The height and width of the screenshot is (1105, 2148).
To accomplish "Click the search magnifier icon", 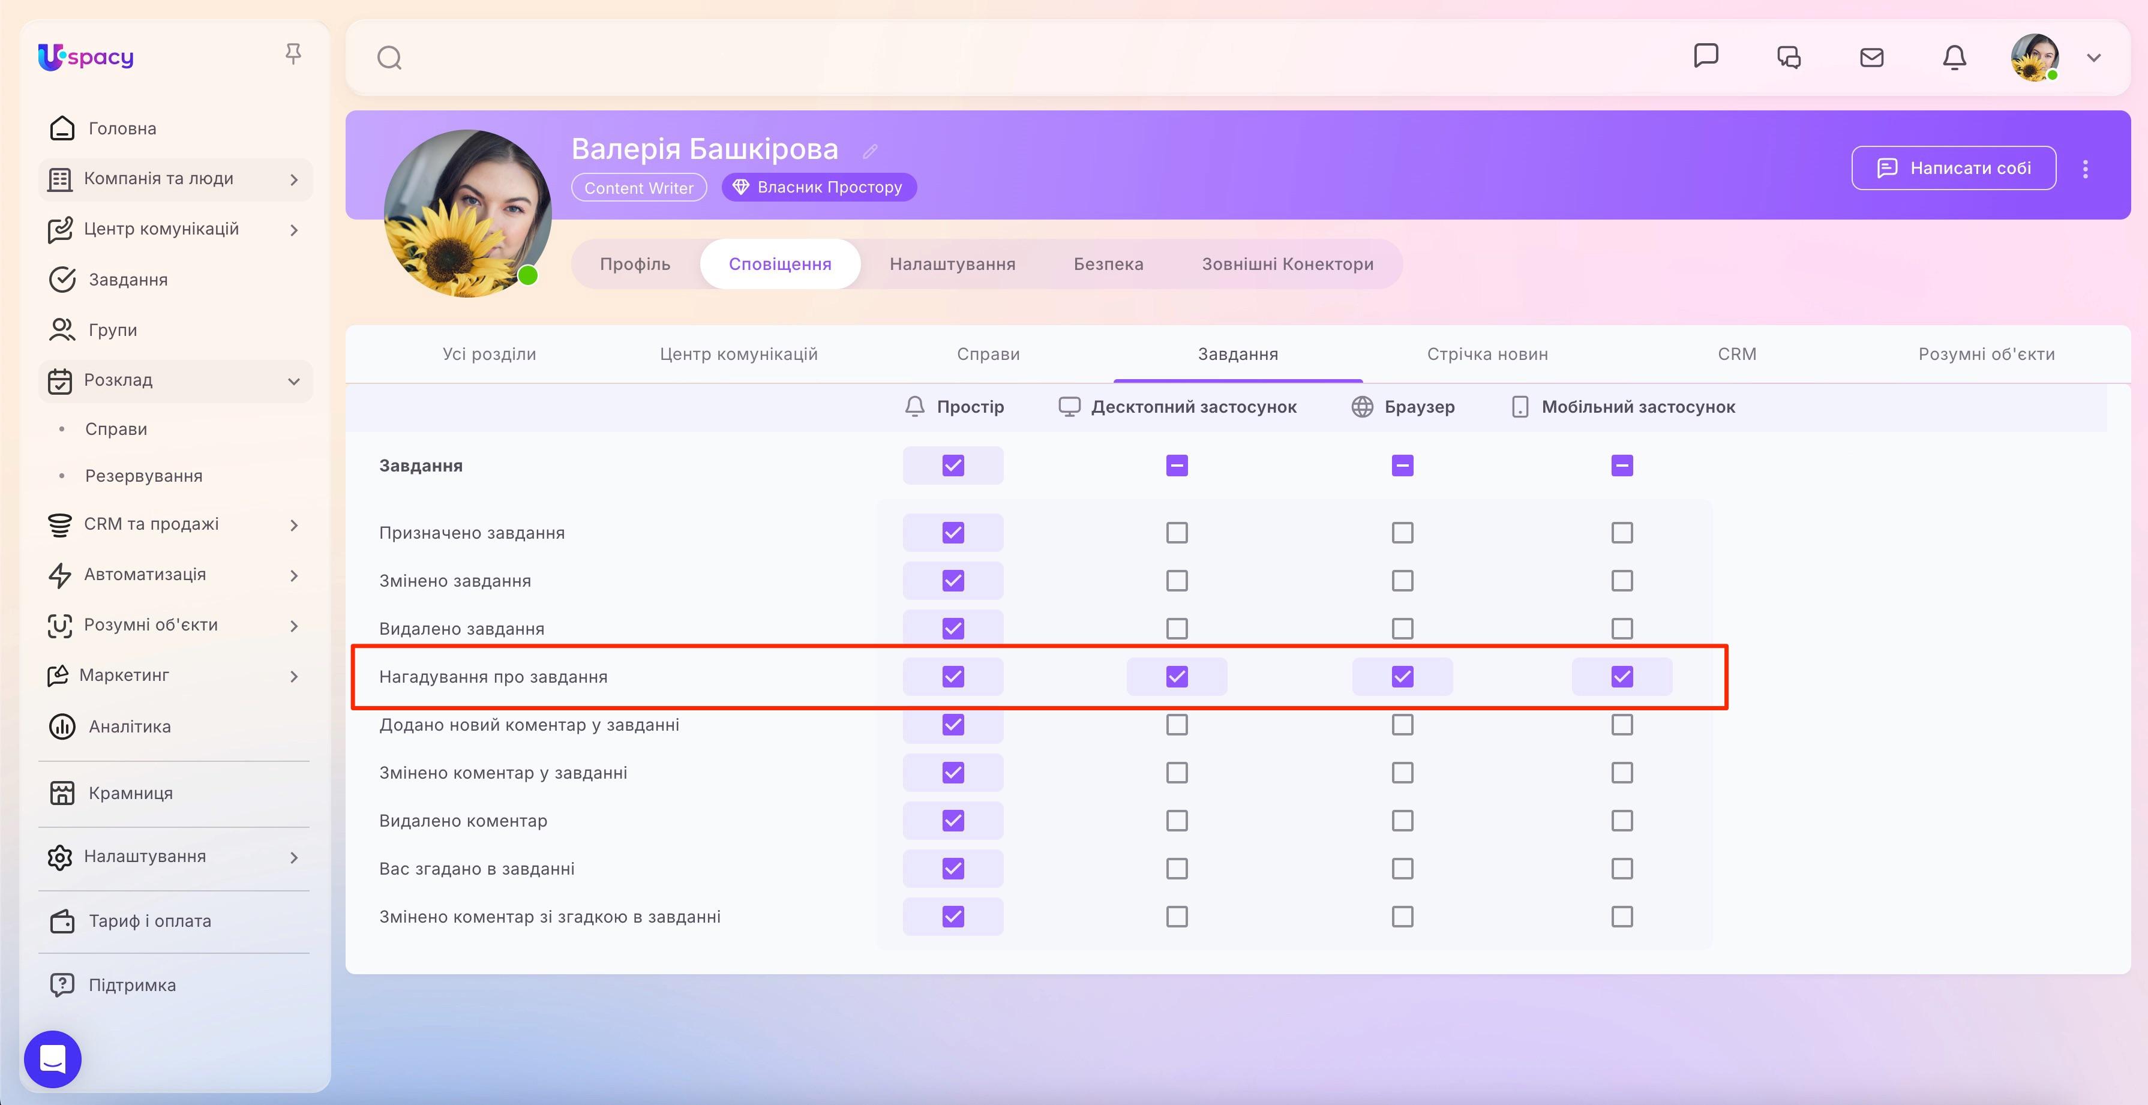I will (389, 58).
